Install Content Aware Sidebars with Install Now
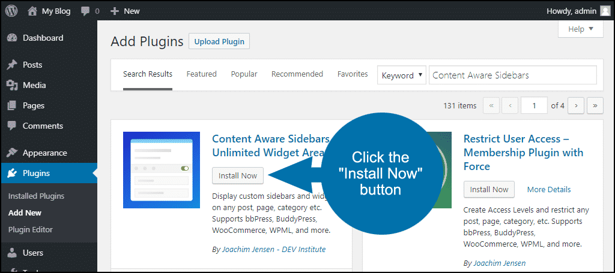This screenshot has height=273, width=615. 238,175
